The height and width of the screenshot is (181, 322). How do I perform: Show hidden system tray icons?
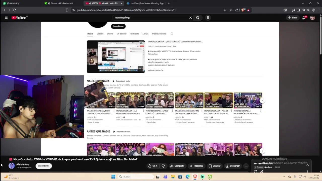click(x=284, y=177)
